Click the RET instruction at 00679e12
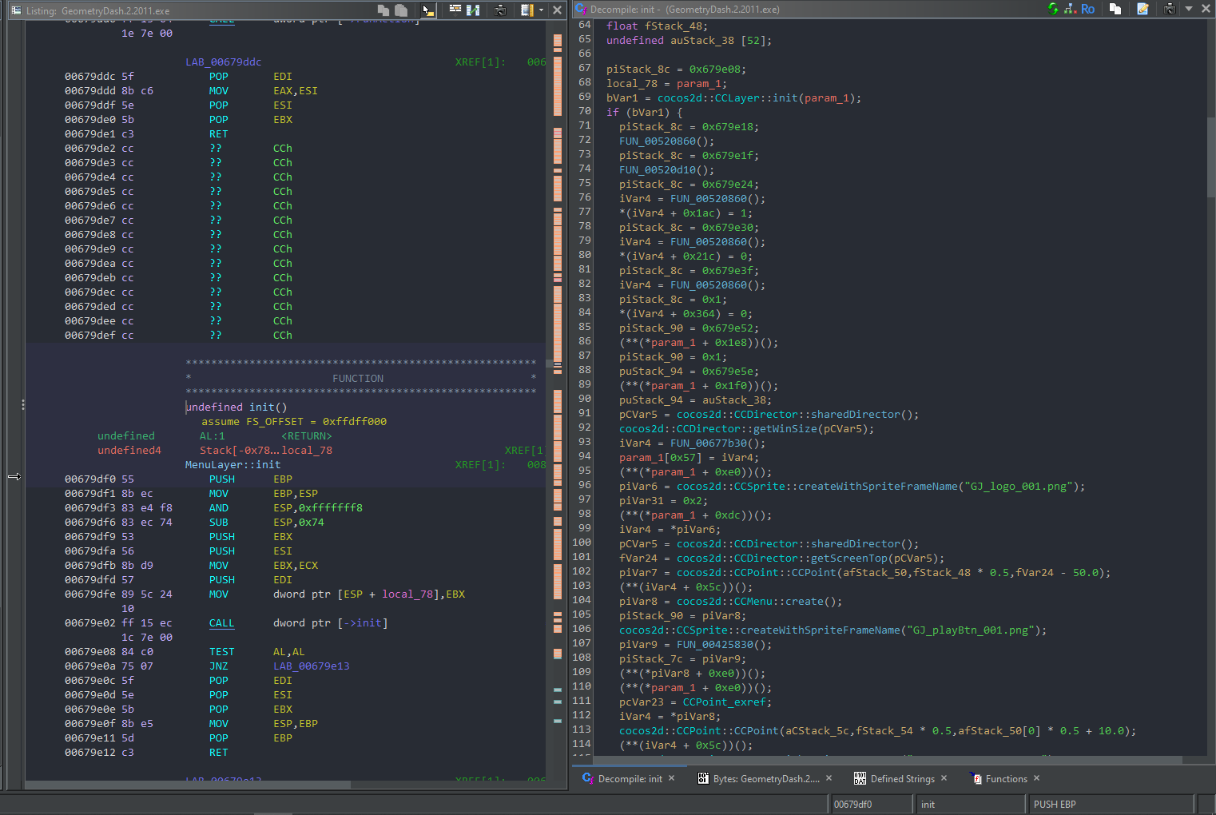The width and height of the screenshot is (1216, 815). pyautogui.click(x=218, y=753)
